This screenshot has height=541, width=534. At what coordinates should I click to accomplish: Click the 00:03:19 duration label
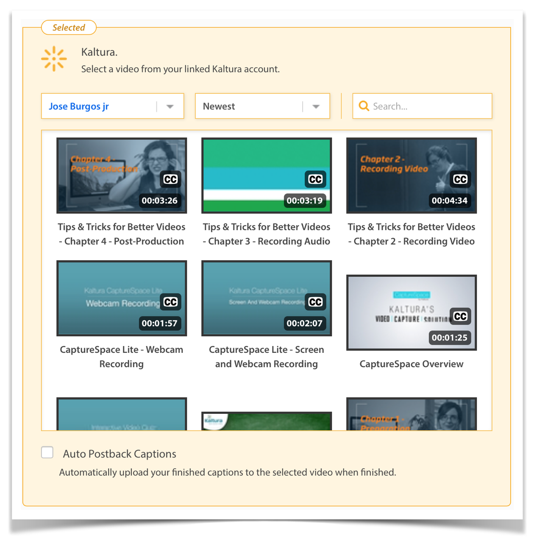[305, 201]
